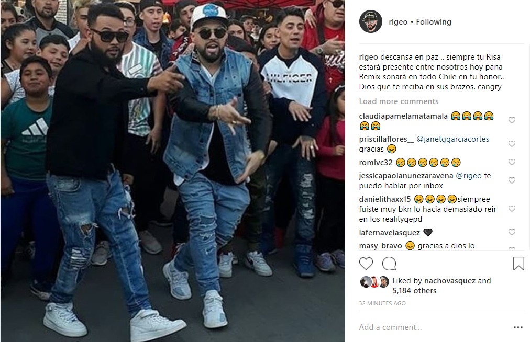Screen dimensions: 530x342
Task: Open rigeo username in the header
Action: click(398, 22)
